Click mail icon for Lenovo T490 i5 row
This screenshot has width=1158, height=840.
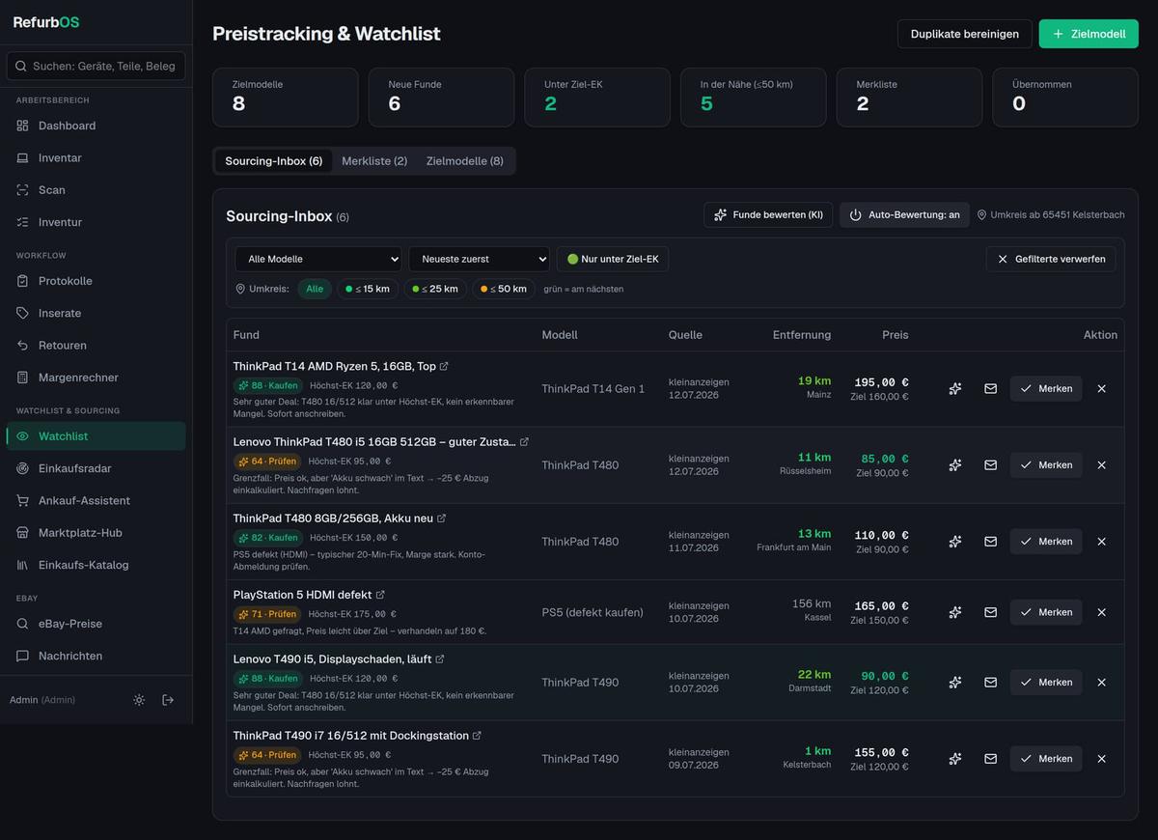(990, 682)
